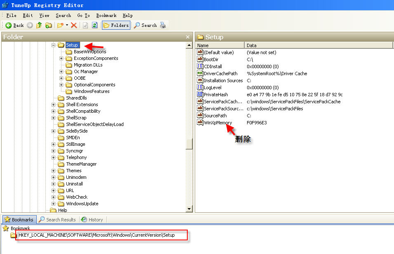Toggle the Folders pane button
394x254 pixels.
click(116, 25)
